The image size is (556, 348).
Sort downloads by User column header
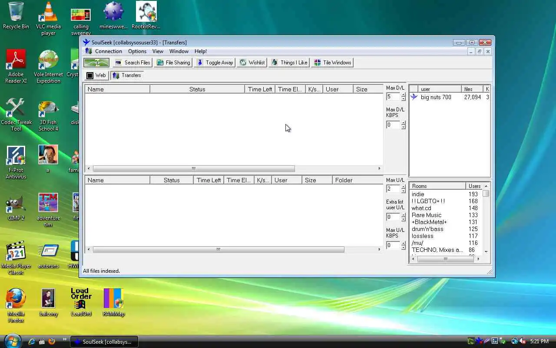338,89
